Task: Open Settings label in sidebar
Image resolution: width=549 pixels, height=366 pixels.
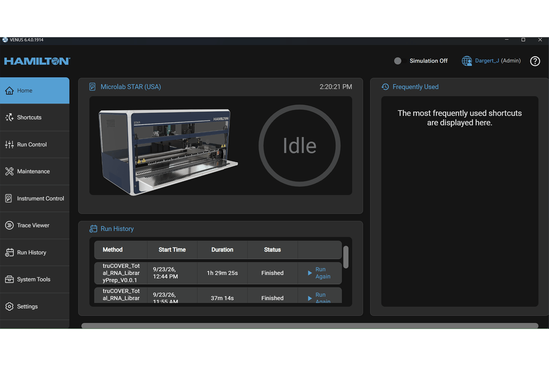Action: pyautogui.click(x=27, y=307)
